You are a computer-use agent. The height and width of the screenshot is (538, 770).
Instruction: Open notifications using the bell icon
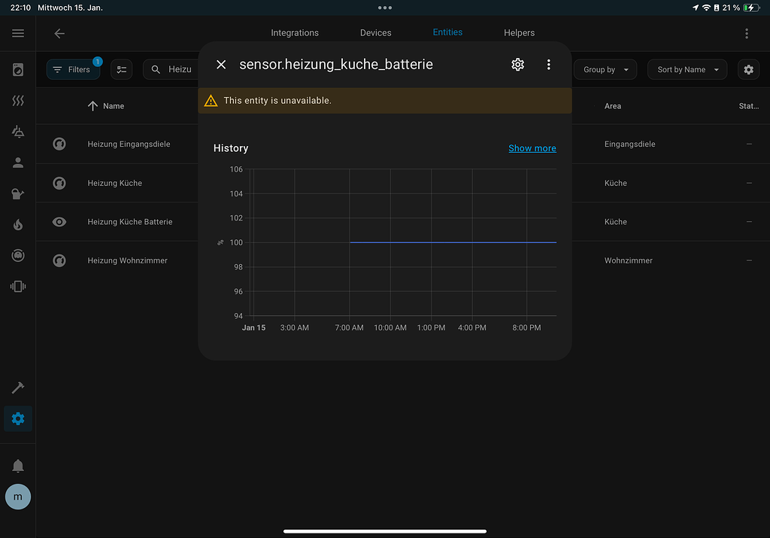coord(17,466)
